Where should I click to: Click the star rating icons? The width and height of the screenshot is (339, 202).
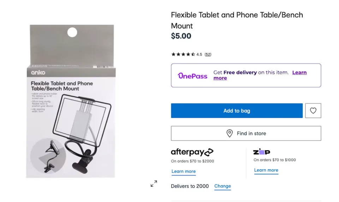click(183, 54)
